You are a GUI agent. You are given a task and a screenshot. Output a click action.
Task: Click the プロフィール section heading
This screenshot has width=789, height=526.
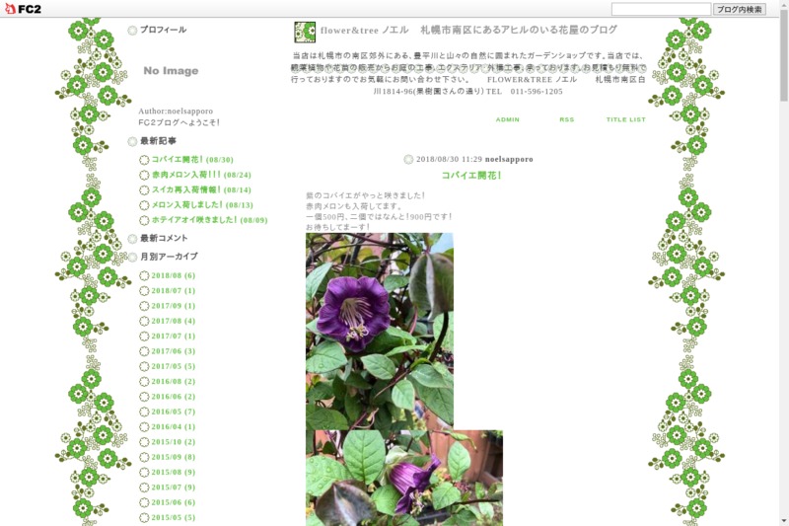pyautogui.click(x=163, y=30)
